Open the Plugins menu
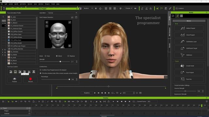Screen dimensions: 209x117 click(x=47, y=4)
